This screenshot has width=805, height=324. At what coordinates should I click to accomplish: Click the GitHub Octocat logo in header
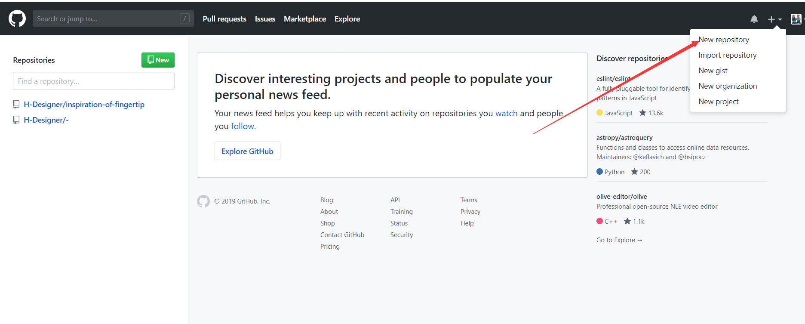point(17,19)
